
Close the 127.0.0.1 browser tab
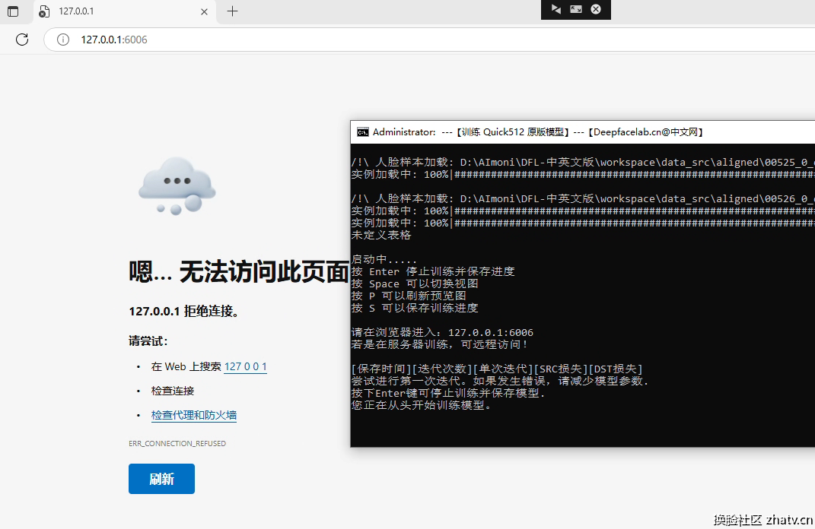204,11
